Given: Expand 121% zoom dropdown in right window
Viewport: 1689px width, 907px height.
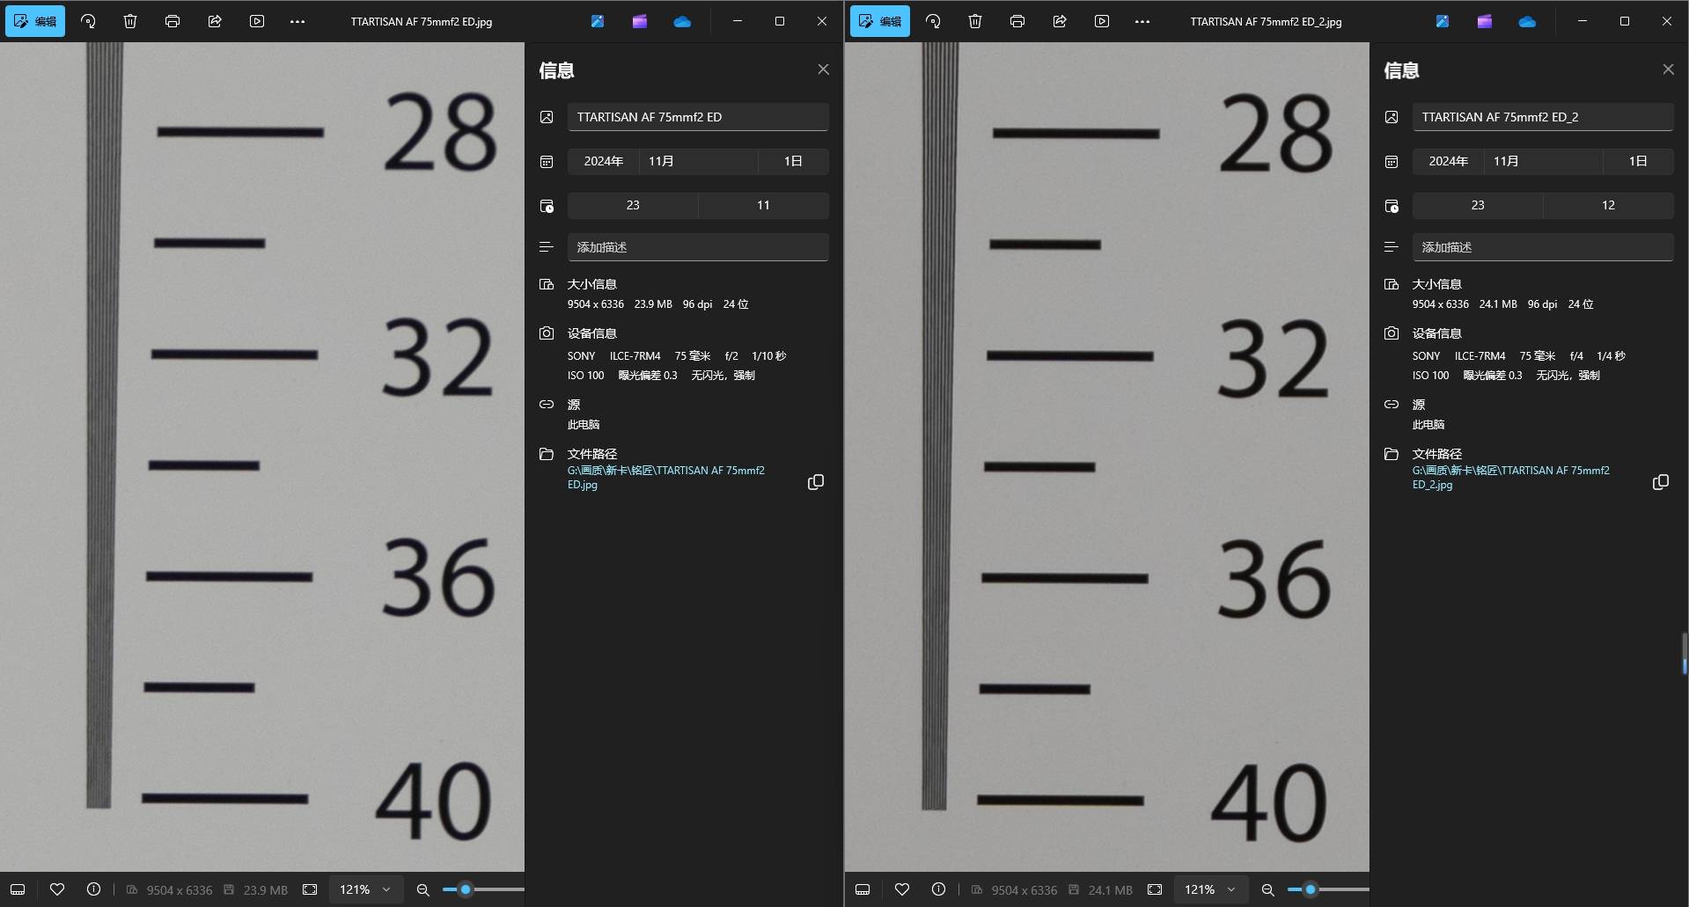Looking at the screenshot, I should coord(1211,889).
